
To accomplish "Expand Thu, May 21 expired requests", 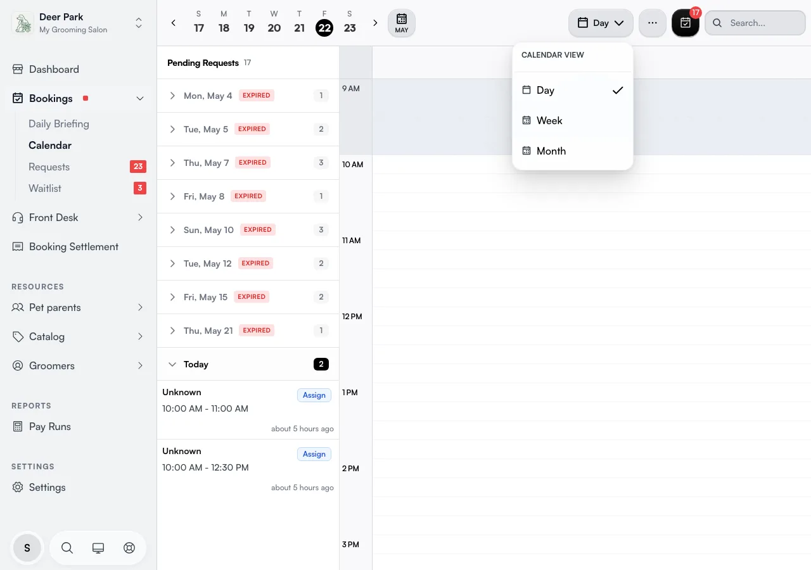I will (248, 331).
